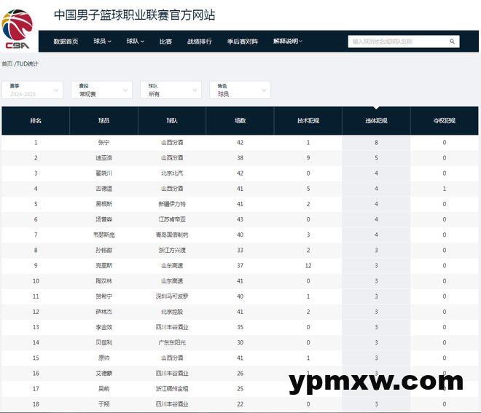Click team 北京北汽 in row 3
Screen dimensions: 481x413
coord(171,173)
